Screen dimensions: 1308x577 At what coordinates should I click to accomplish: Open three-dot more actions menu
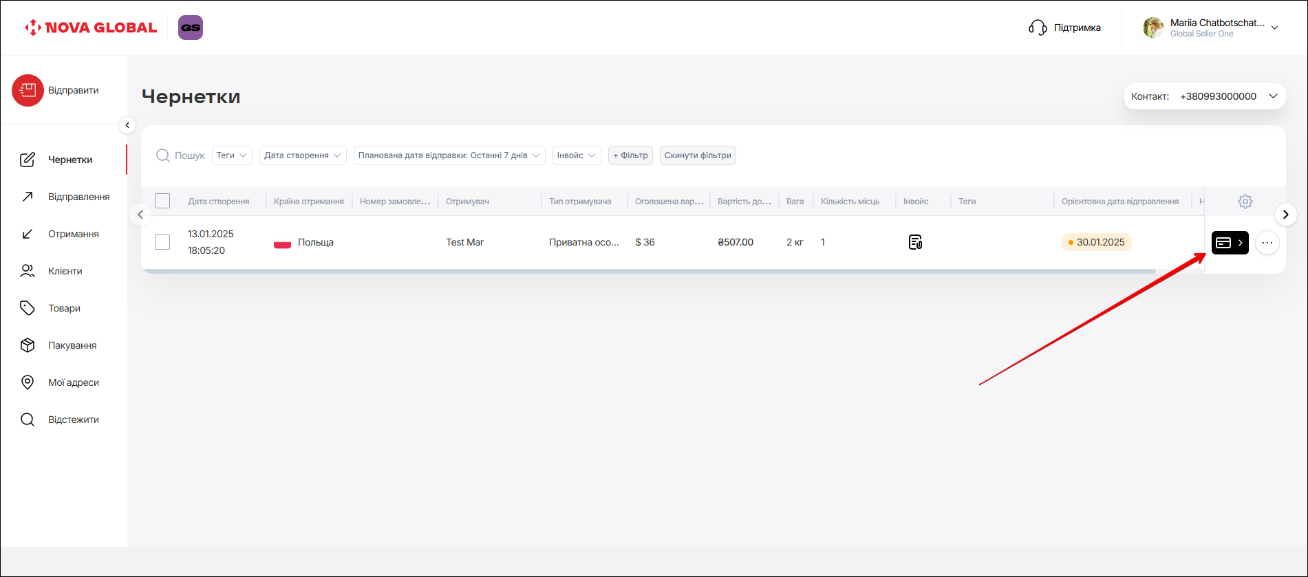click(x=1267, y=243)
